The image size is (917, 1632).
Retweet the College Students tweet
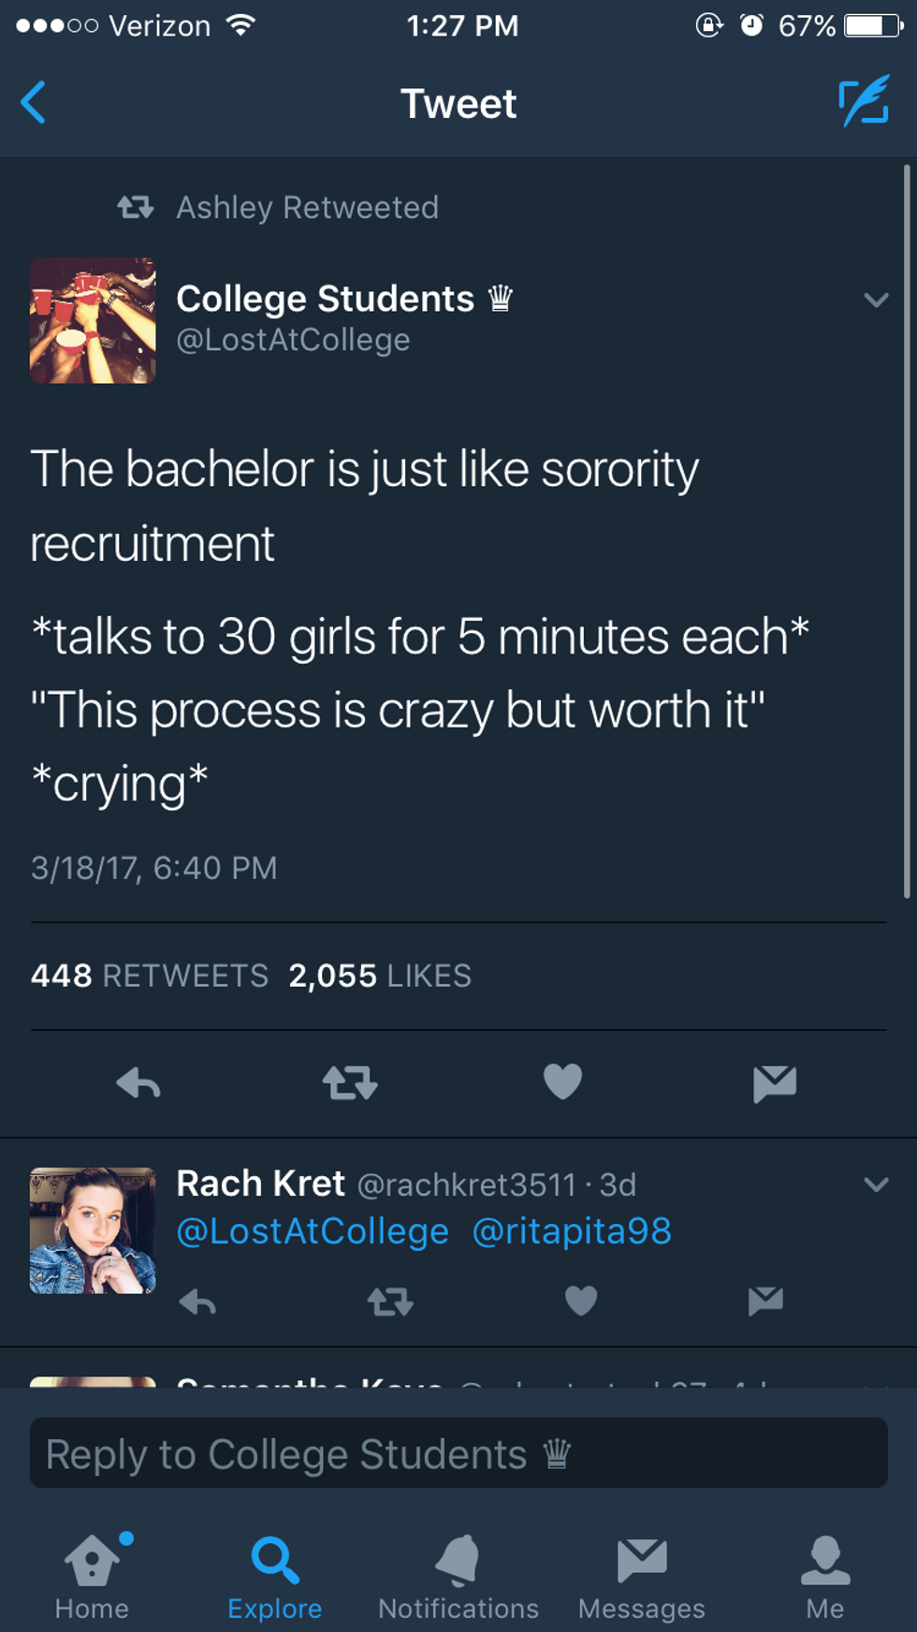[x=350, y=1083]
